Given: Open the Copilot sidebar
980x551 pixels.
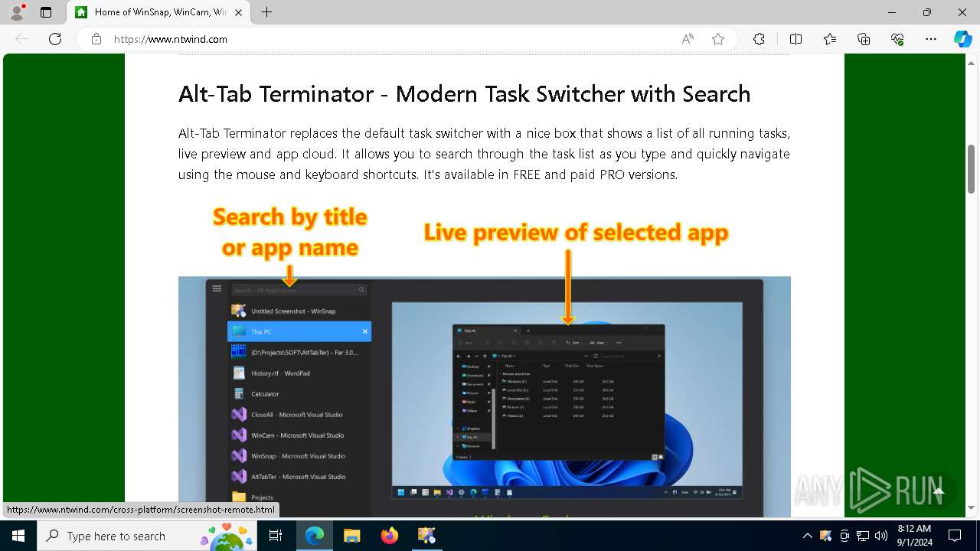Looking at the screenshot, I should tap(963, 39).
